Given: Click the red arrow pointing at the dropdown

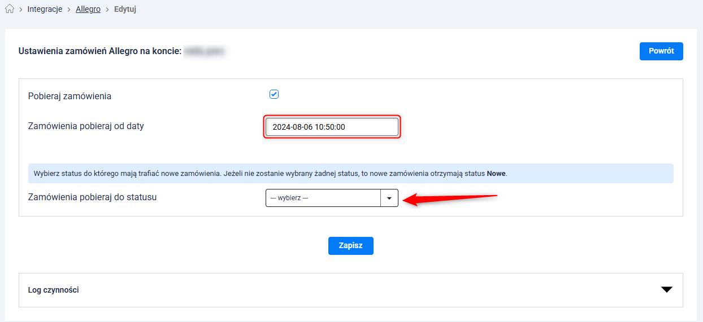Looking at the screenshot, I should click(452, 199).
